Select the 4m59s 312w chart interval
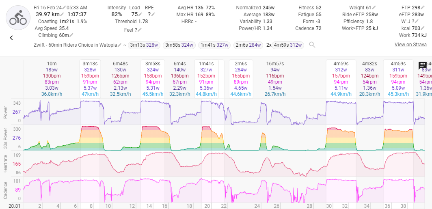This screenshot has width=432, height=209. tap(341, 79)
